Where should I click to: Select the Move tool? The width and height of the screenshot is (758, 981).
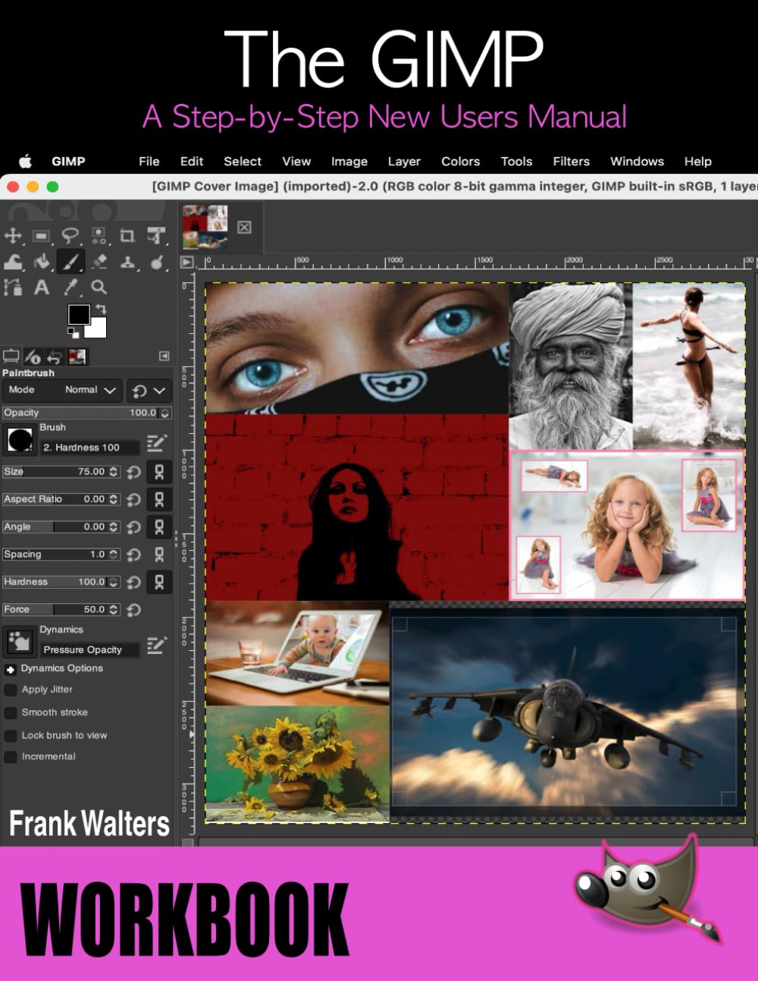coord(13,235)
